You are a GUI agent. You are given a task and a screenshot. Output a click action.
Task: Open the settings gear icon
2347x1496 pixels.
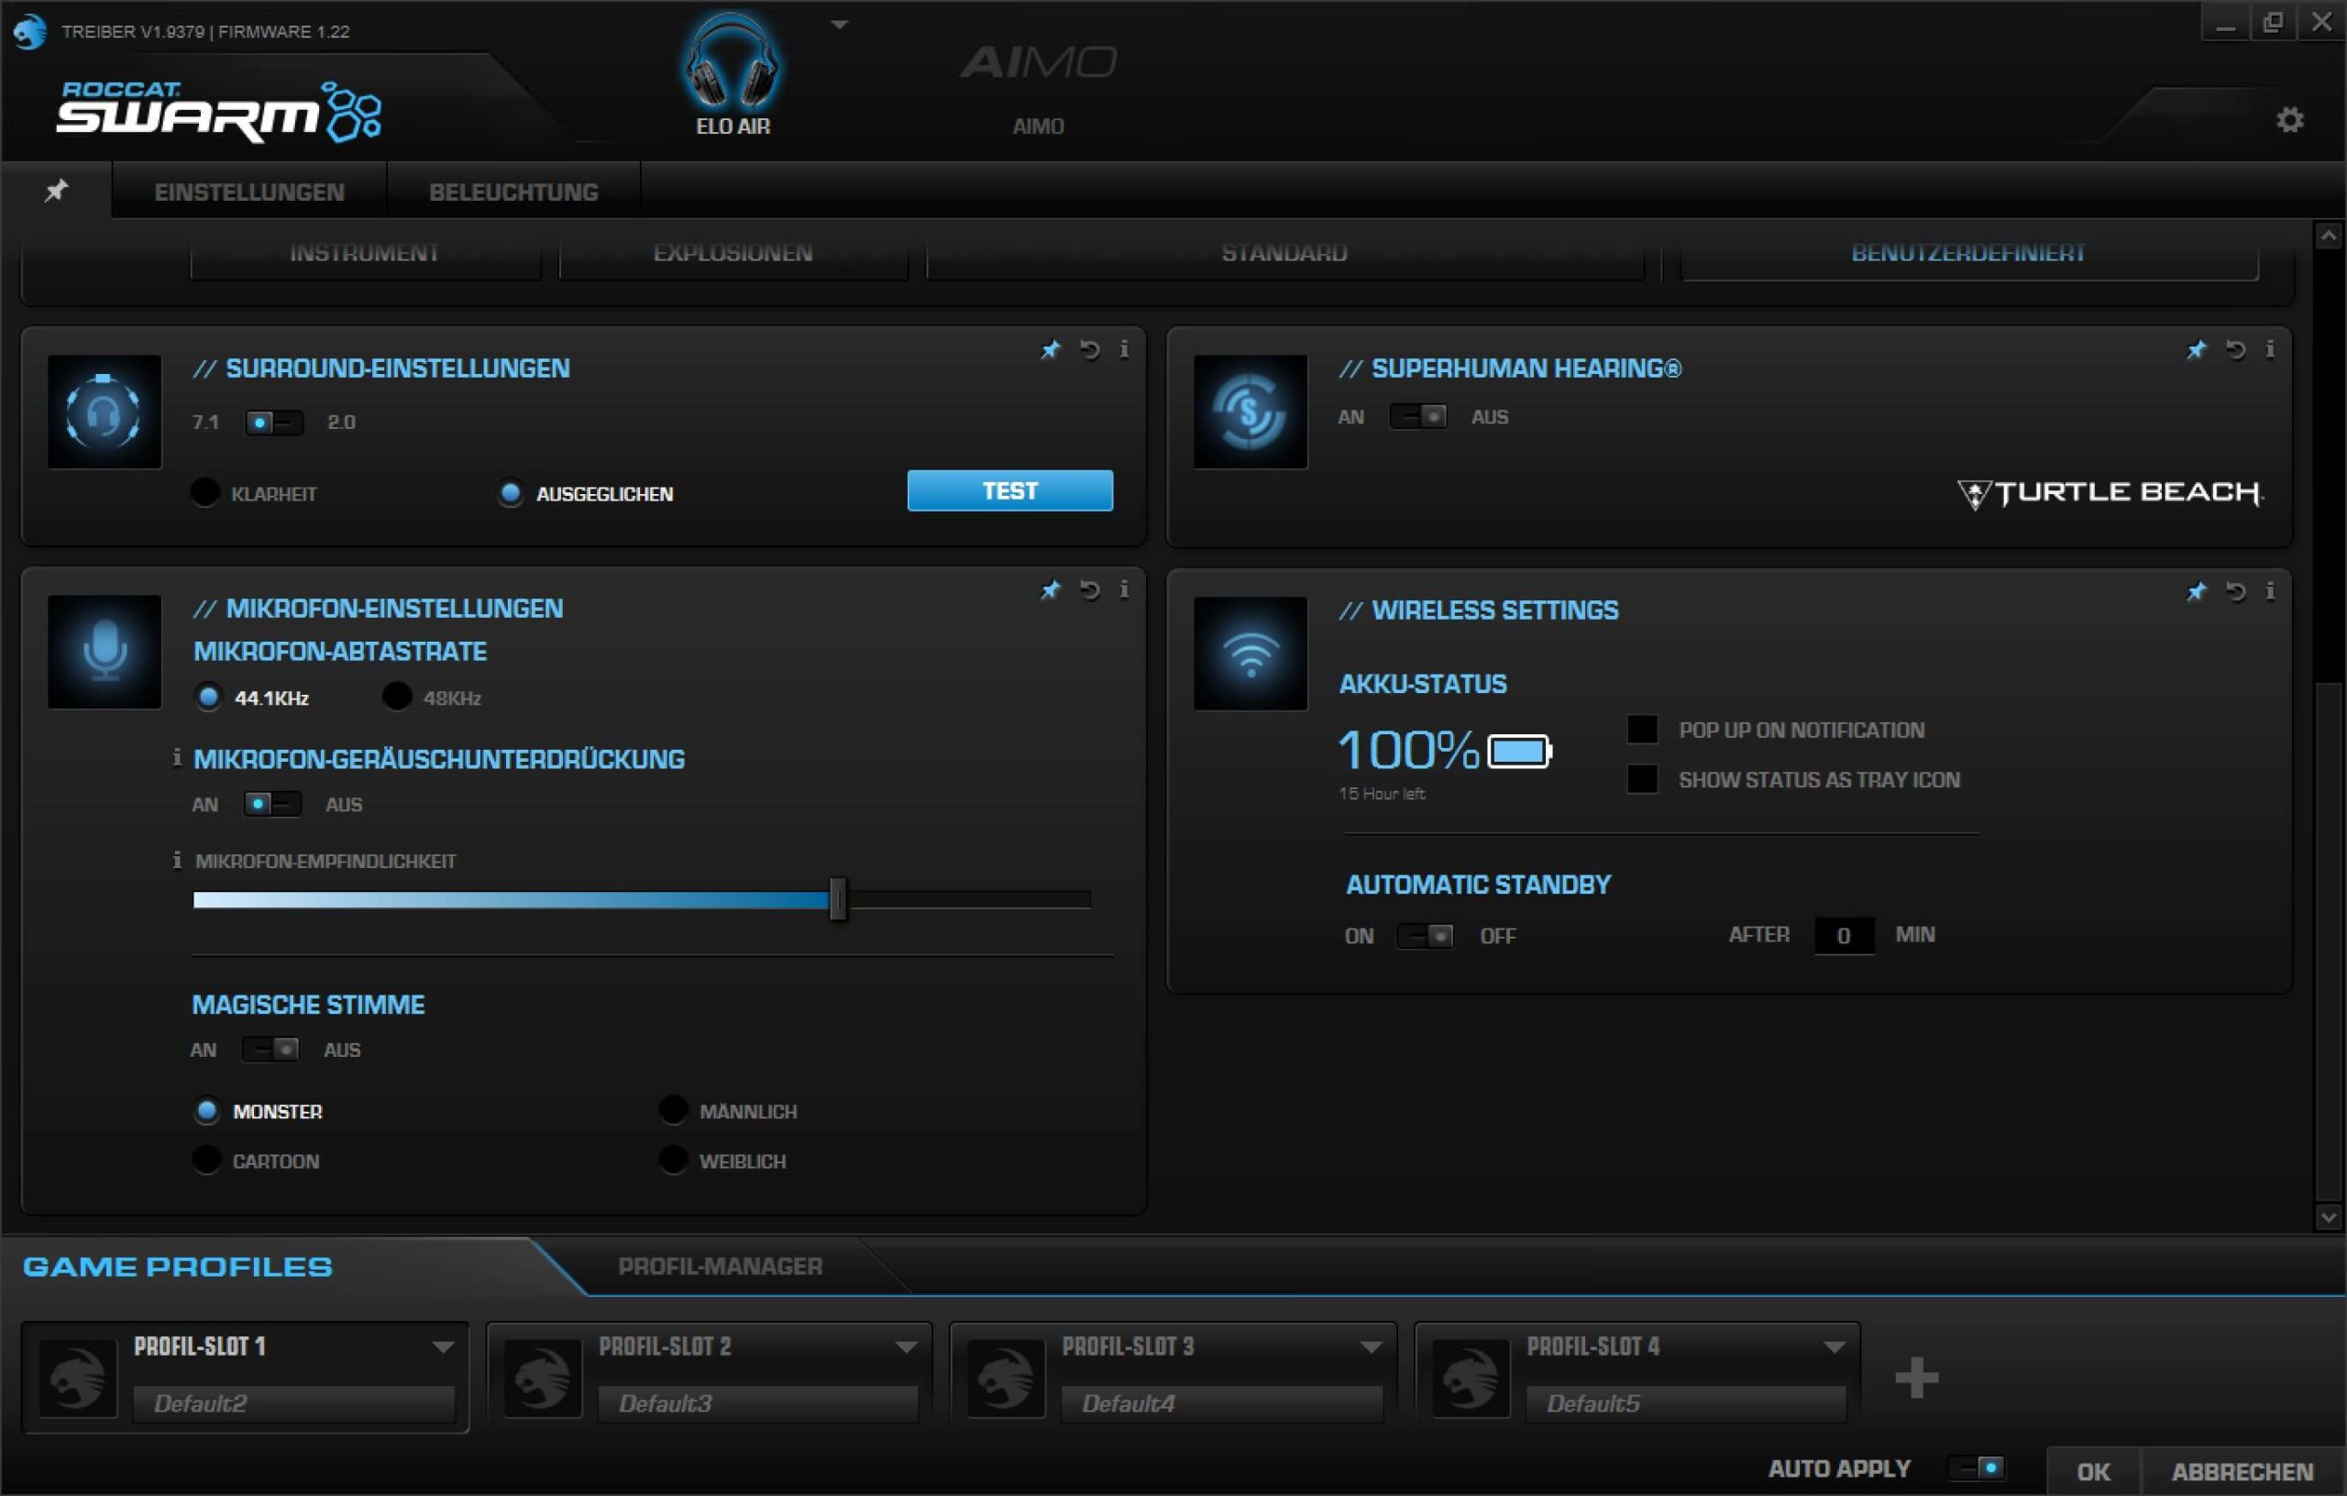coord(2289,120)
